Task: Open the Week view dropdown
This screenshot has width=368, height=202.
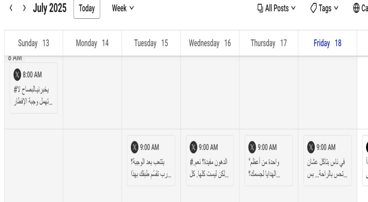Action: tap(123, 8)
